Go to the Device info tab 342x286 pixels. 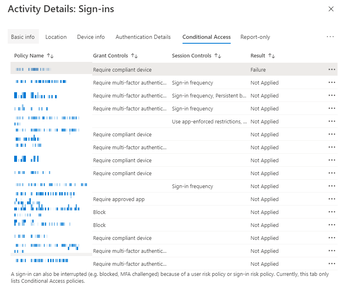tap(91, 37)
